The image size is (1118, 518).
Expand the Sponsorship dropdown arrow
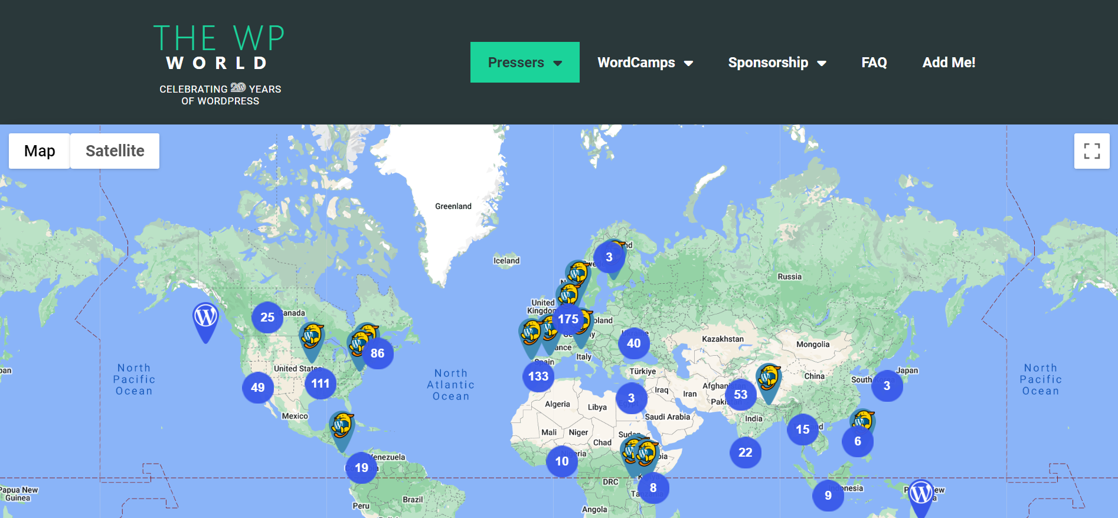tap(821, 63)
